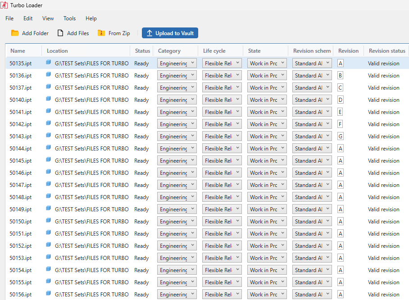This screenshot has width=409, height=300.
Task: Click the part file icon for 50149.ipt
Action: tap(48, 208)
